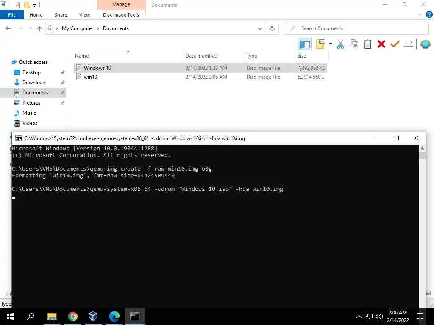Show hidden tray icons chevron
This screenshot has height=325, width=434.
[359, 317]
